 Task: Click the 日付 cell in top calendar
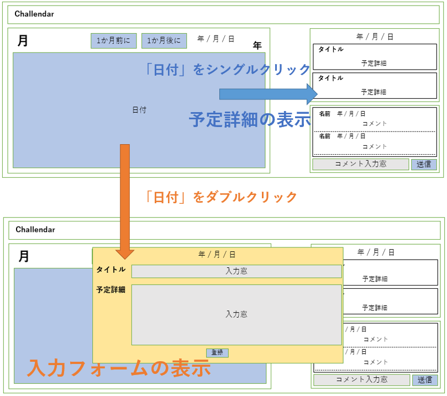(139, 110)
